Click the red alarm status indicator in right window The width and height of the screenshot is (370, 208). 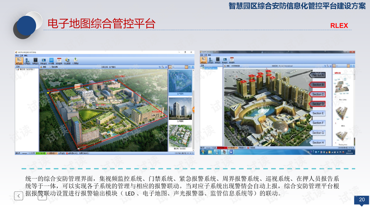[220, 147]
